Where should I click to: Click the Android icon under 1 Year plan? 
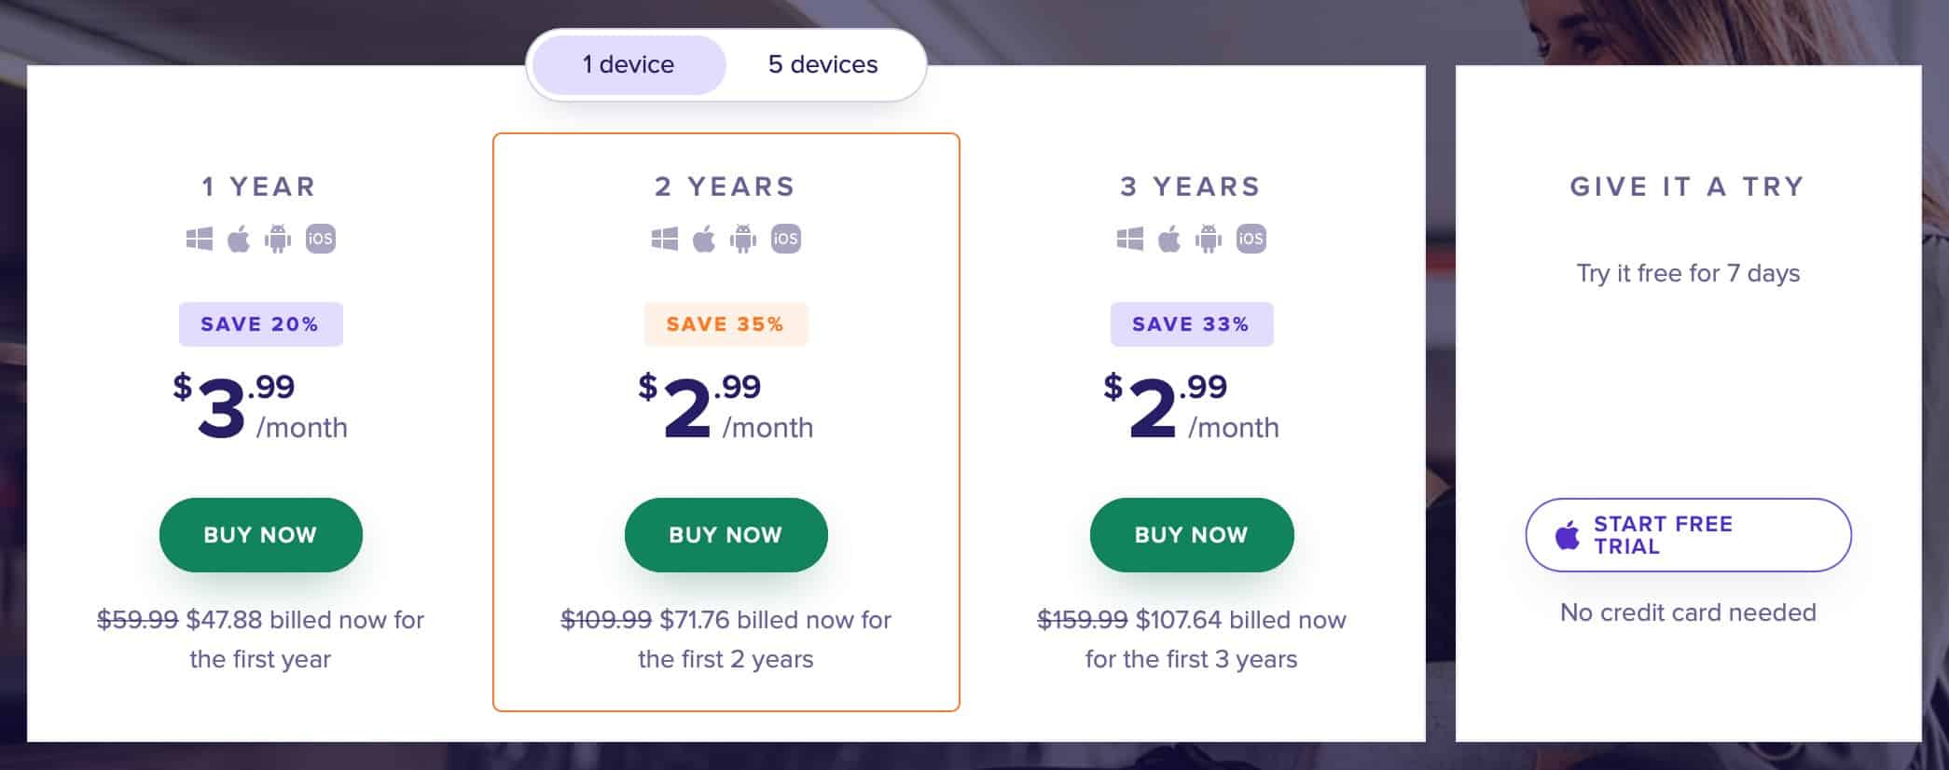tap(278, 240)
